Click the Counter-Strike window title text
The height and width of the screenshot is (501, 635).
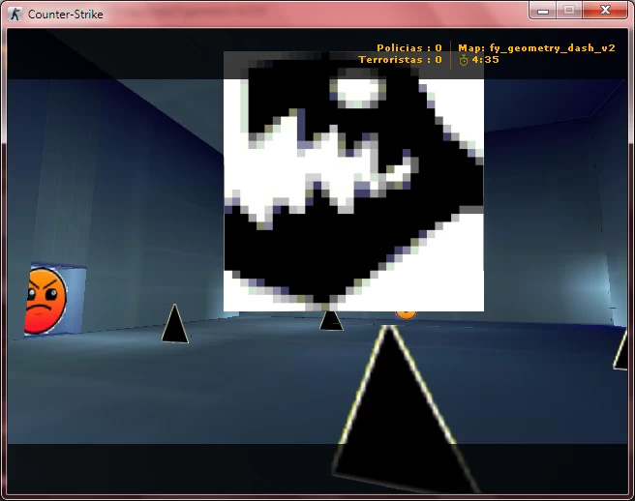66,15
